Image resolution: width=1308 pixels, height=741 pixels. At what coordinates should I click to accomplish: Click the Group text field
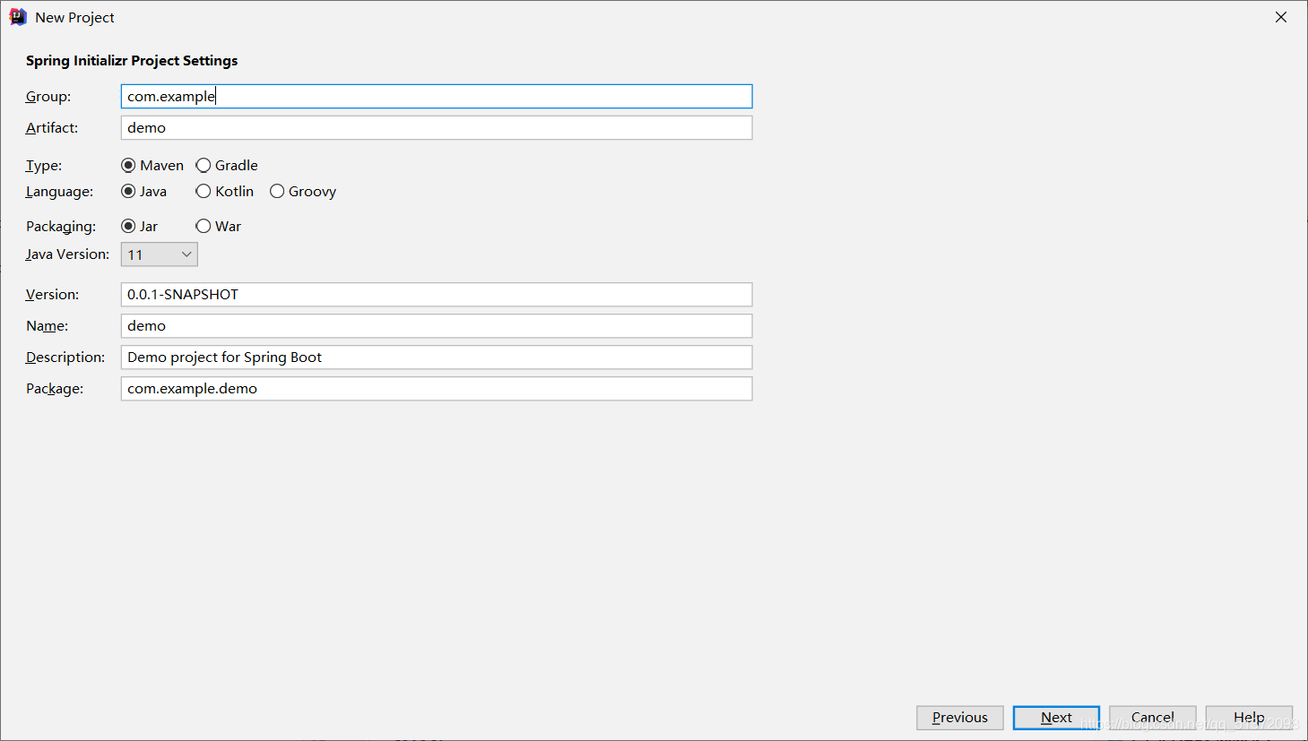pos(437,97)
